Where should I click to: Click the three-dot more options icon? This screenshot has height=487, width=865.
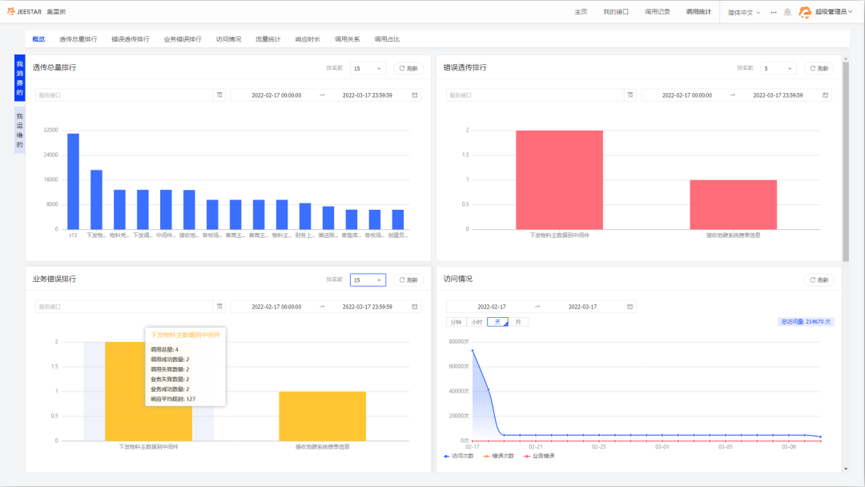pos(773,12)
